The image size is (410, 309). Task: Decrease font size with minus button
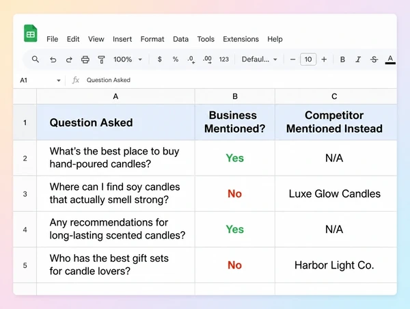pyautogui.click(x=293, y=59)
